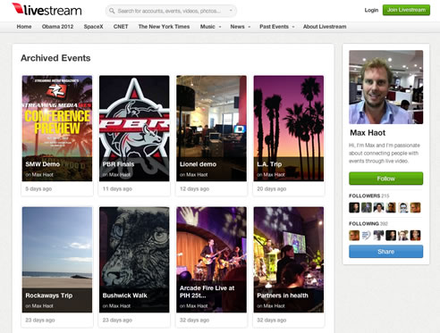Click Max Haot's profile photo
This screenshot has width=440, height=333.
click(386, 87)
